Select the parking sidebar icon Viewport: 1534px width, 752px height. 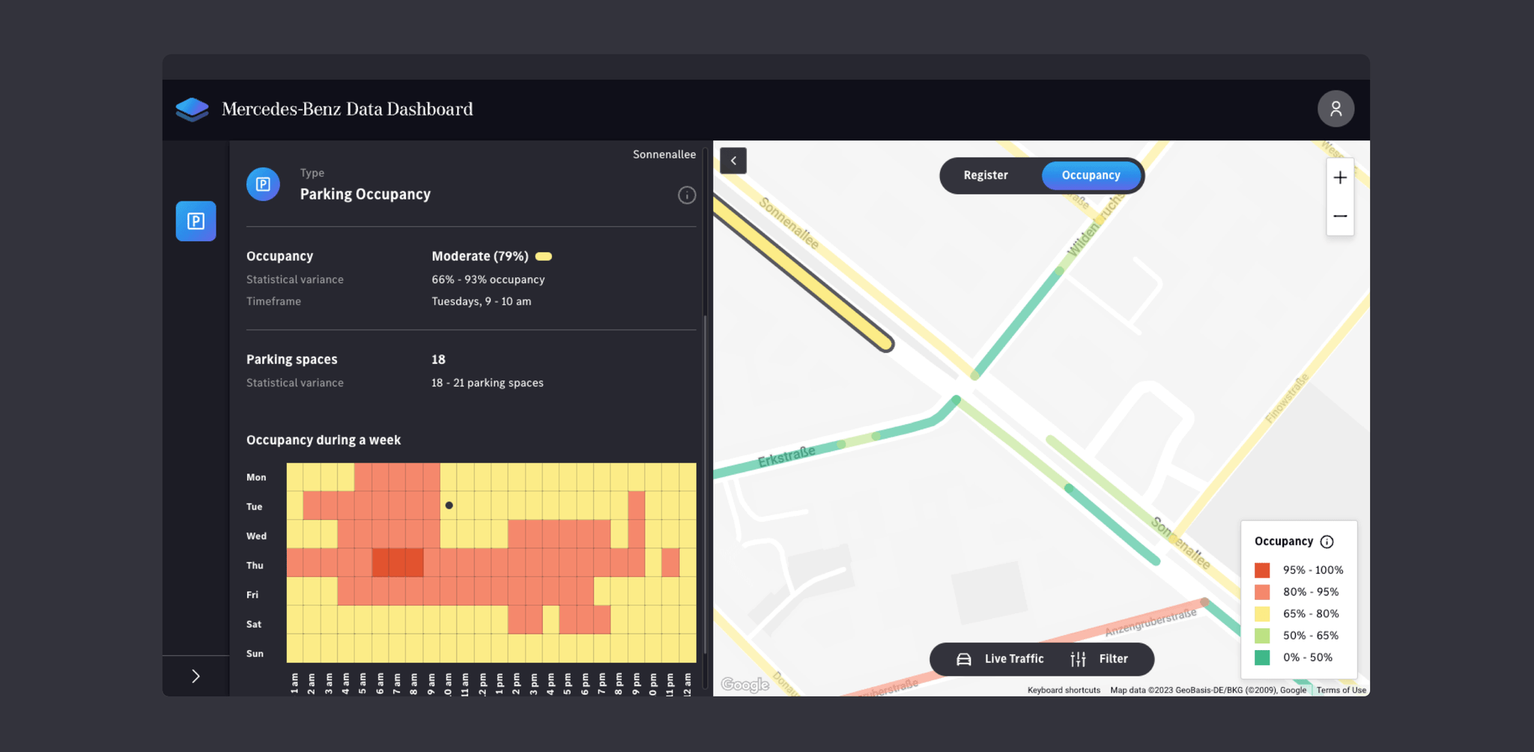(196, 221)
